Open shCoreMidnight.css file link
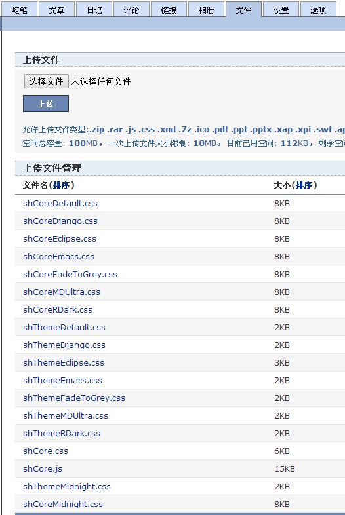This screenshot has height=515, width=345. [63, 504]
